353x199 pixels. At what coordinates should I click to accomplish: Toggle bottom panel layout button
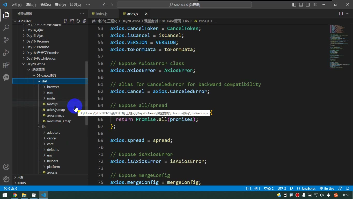point(301,5)
